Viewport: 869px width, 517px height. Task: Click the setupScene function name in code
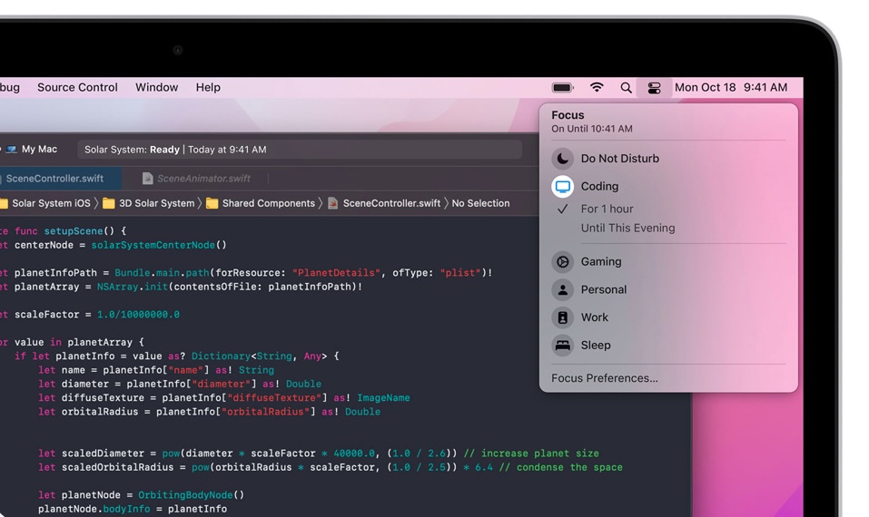74,230
